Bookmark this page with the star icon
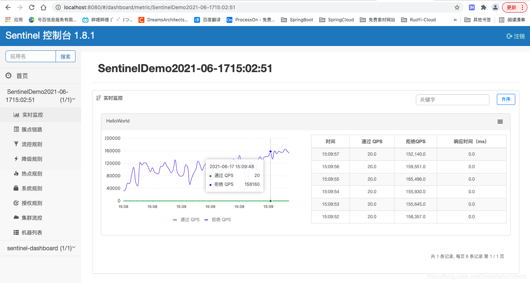This screenshot has height=283, width=530. [x=457, y=7]
